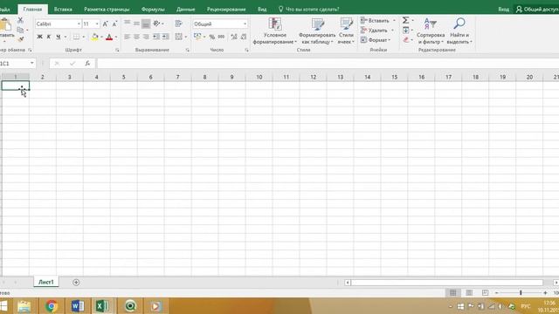Click the Вставить cells button
This screenshot has height=314, width=559.
coord(375,21)
